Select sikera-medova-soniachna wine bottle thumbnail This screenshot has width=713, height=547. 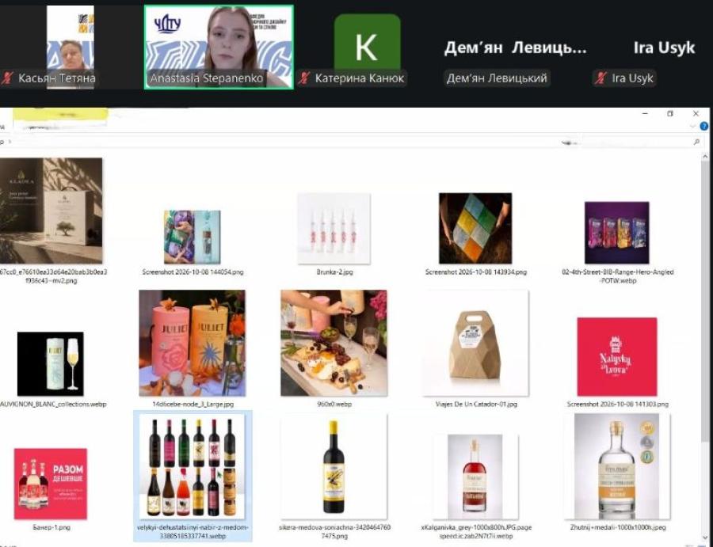click(x=334, y=466)
